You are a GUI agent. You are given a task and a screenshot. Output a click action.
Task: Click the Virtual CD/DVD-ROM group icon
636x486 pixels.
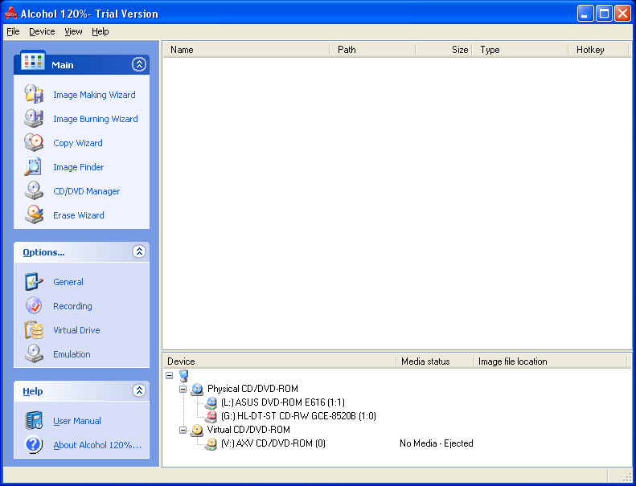coord(197,430)
